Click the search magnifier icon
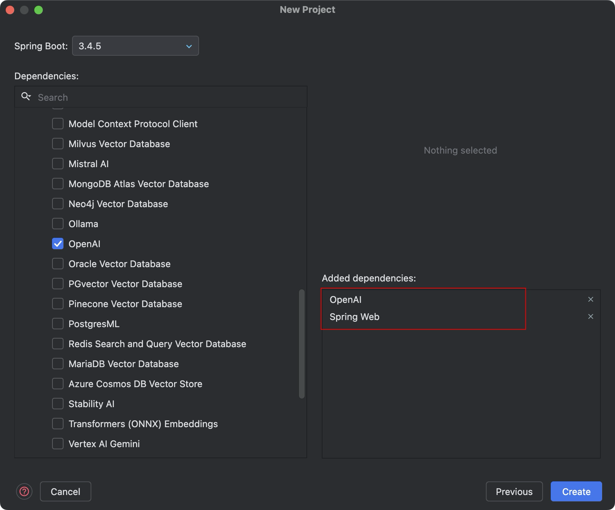The height and width of the screenshot is (510, 615). coord(26,96)
